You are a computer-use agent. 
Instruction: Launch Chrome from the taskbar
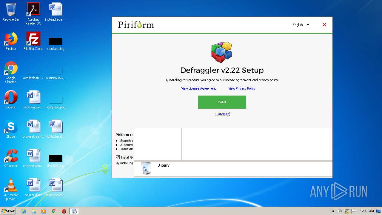click(54, 211)
